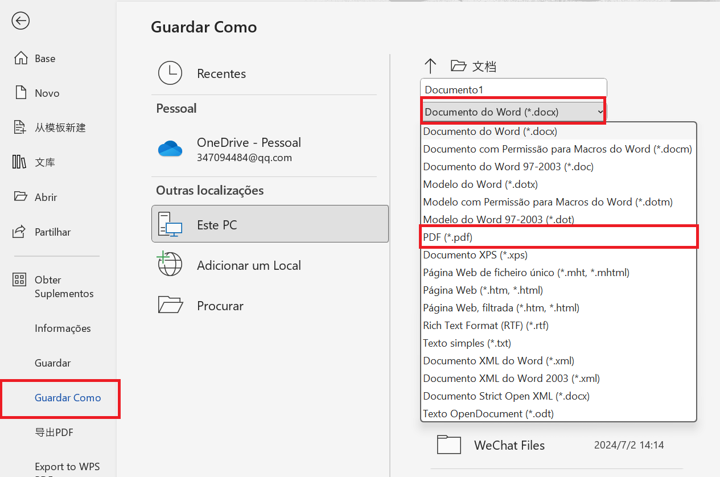Viewport: 720px width, 477px height.
Task: Choose 导出PDF from the sidebar
Action: (54, 433)
